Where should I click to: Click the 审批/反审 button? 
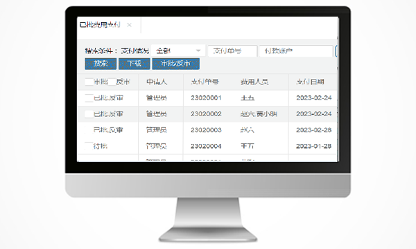(175, 64)
